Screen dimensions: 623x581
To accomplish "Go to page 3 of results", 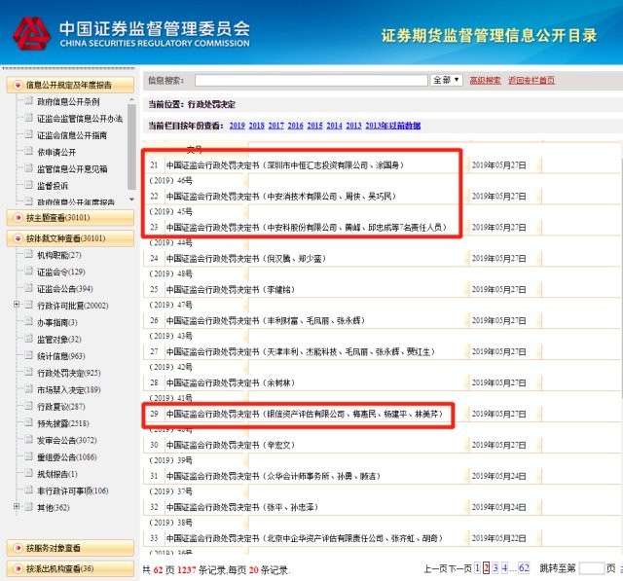I will 495,567.
